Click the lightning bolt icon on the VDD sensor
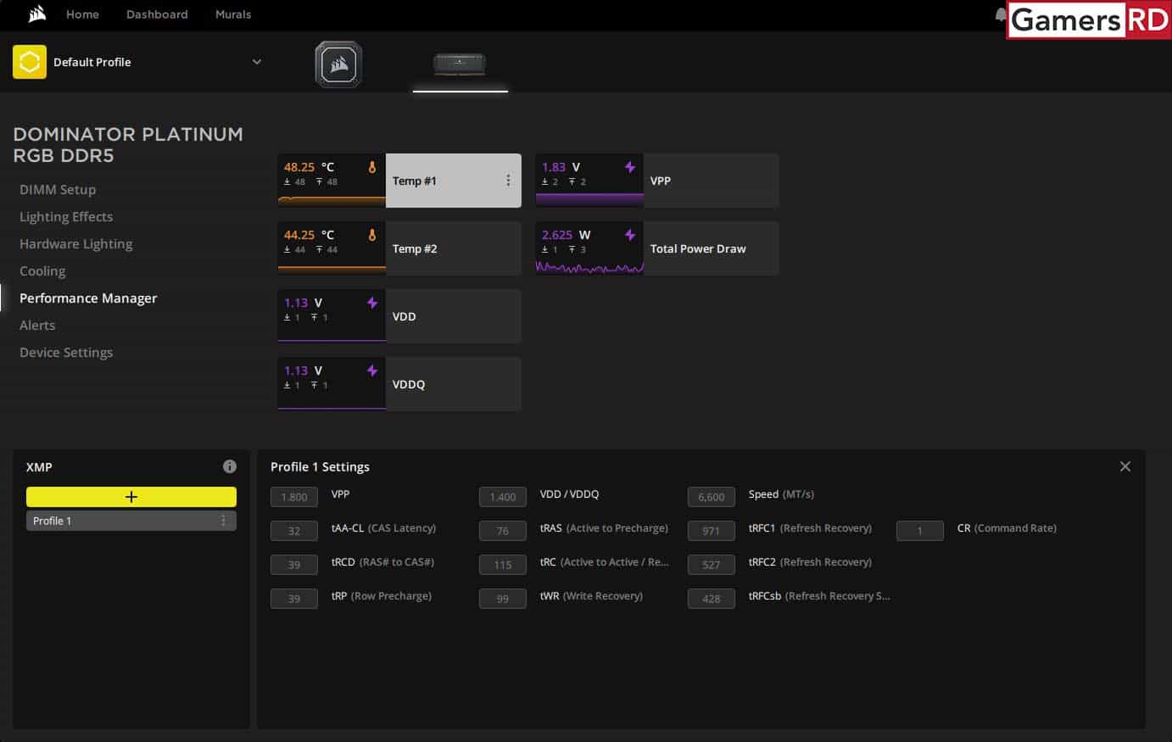Screen dimensions: 1172x742 click(x=372, y=303)
